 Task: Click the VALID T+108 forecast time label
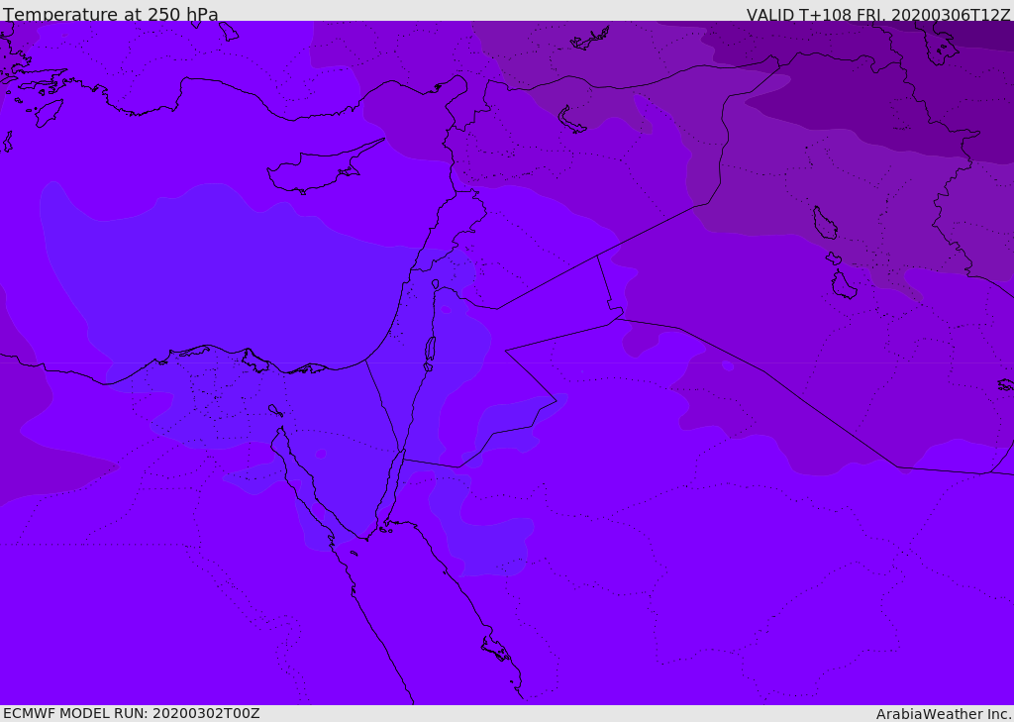(x=878, y=15)
